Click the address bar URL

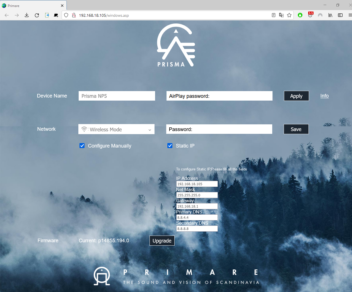point(104,15)
